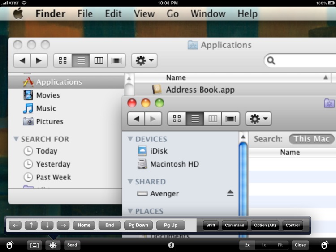
Task: Select the Today saved search
Action: point(40,151)
